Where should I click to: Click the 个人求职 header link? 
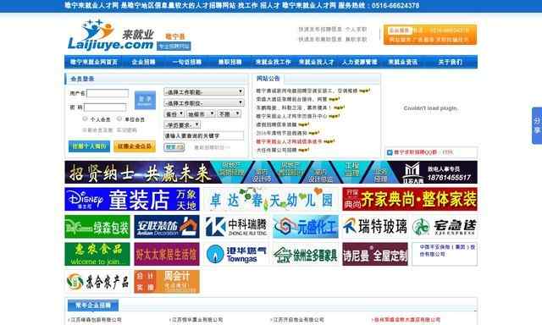[x=356, y=30]
